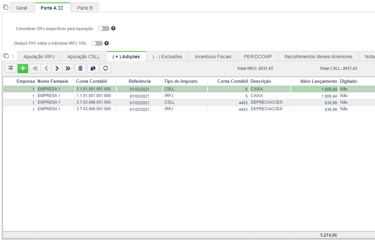Sort by Referência column header

139,81
